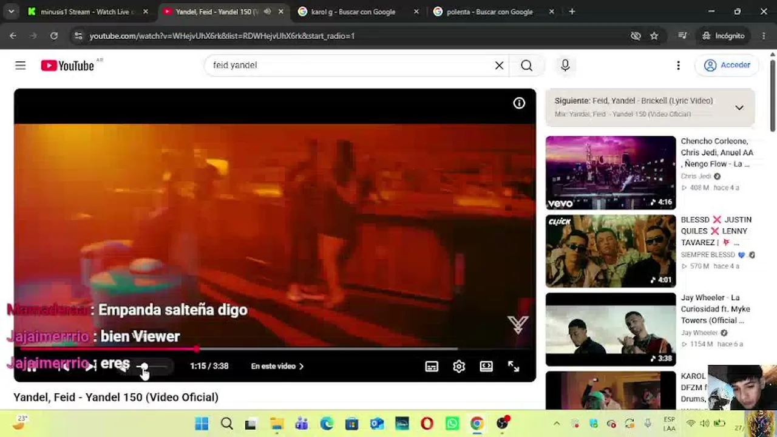Open the media controls icon in Chrome

tap(682, 36)
